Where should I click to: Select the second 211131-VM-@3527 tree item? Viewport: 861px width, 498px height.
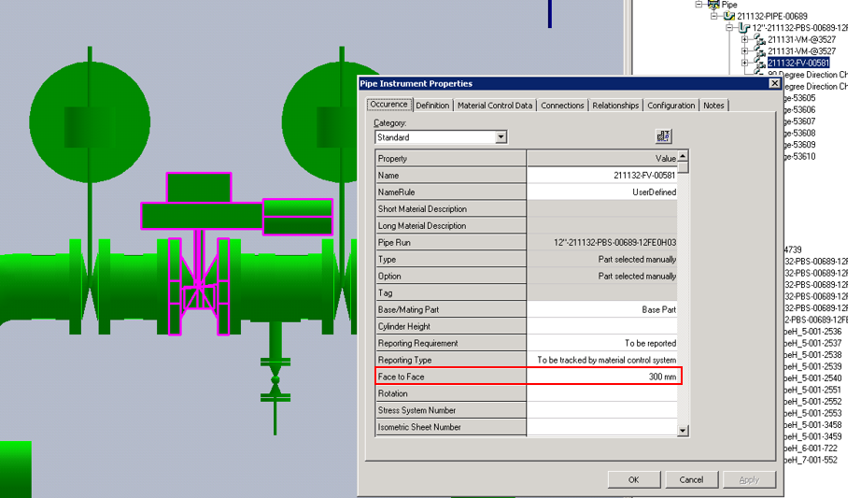coord(801,51)
